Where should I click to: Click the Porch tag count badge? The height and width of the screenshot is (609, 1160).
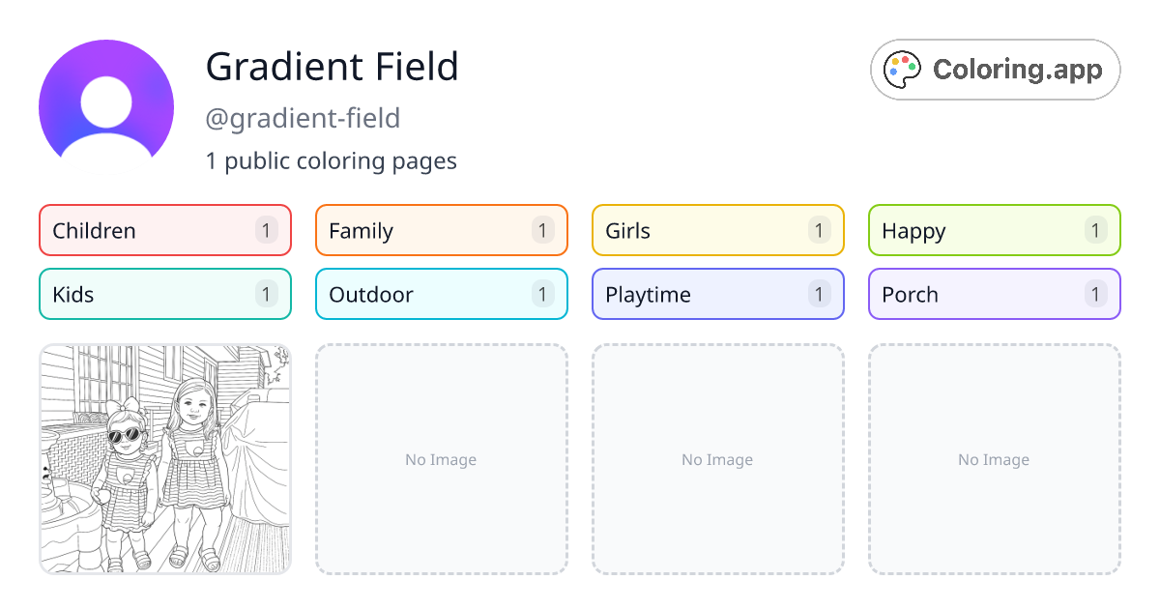point(1095,294)
